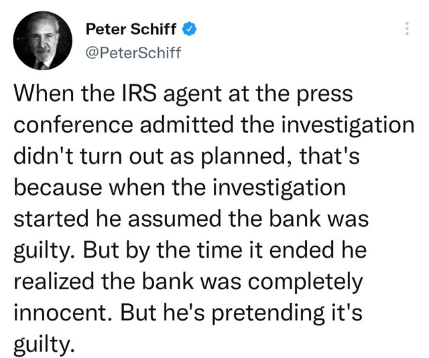Open Peter Schiff's profile picture
Viewport: 429px width, 358px height.
pos(43,40)
